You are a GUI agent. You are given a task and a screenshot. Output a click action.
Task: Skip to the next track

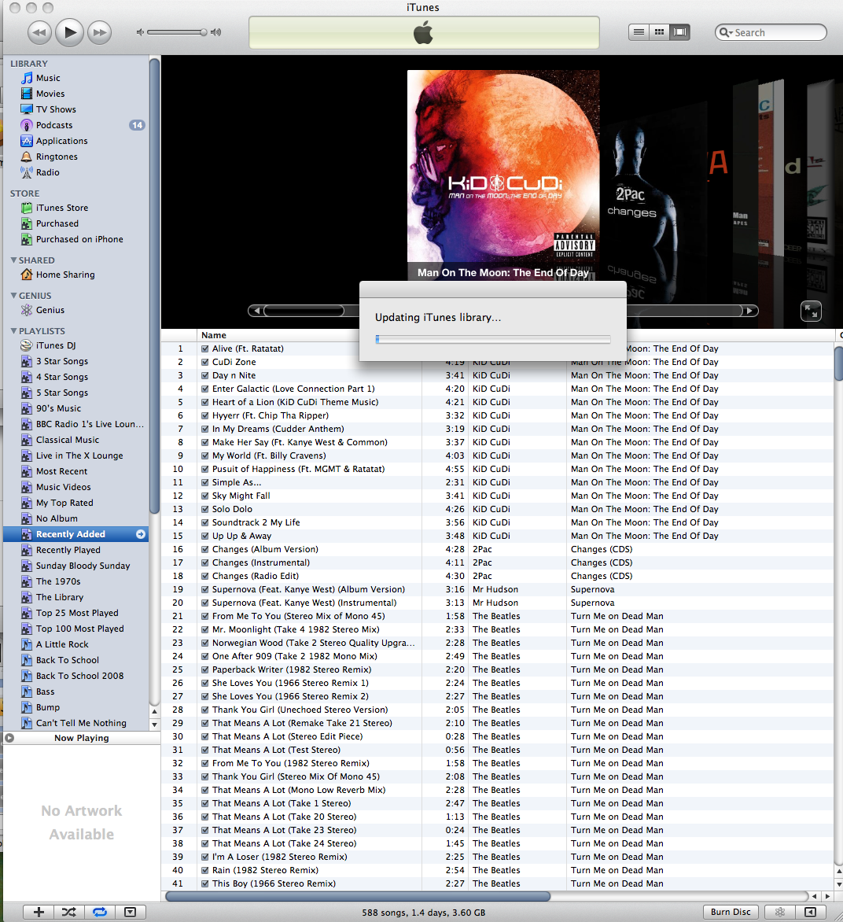click(100, 32)
